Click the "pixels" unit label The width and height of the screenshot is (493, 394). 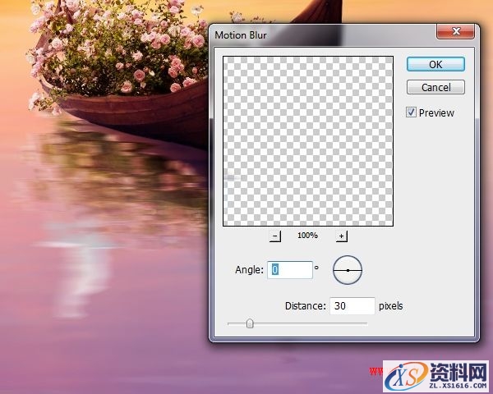tap(391, 306)
